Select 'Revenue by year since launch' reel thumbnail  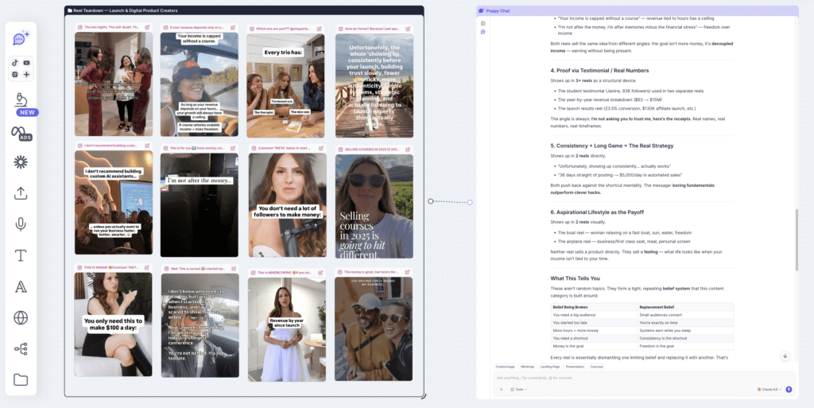(x=286, y=329)
